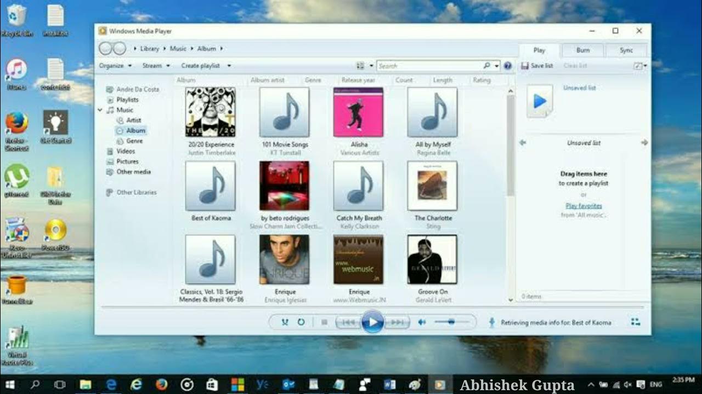Select the Best of Kaoma album icon

tap(210, 186)
